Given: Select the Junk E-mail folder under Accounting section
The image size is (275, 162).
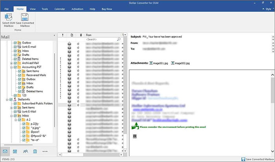Looking at the screenshot, I should [29, 47].
